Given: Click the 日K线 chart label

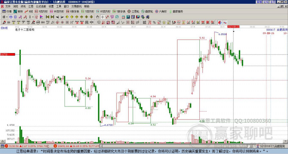Looking at the screenshot, I should pyautogui.click(x=4, y=28).
